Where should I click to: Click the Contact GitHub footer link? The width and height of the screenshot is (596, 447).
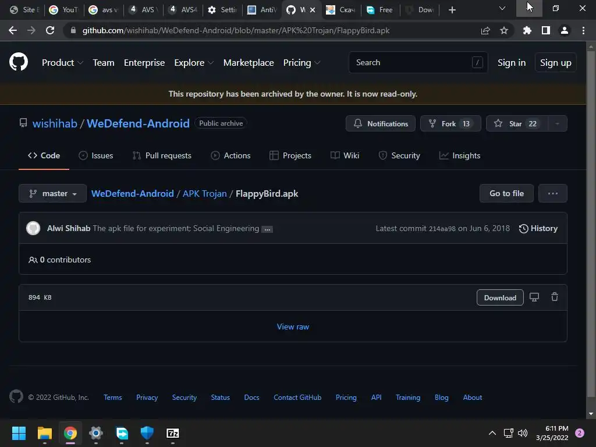pyautogui.click(x=297, y=397)
